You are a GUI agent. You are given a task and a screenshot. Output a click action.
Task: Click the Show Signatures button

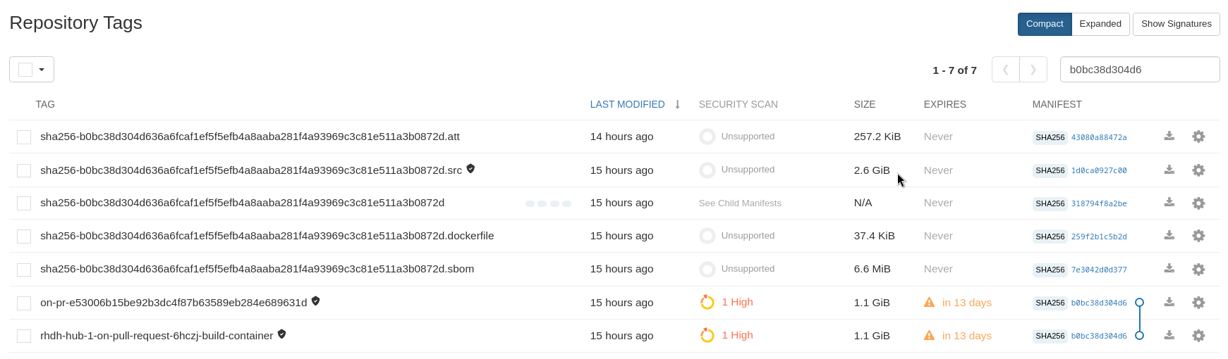click(1176, 24)
